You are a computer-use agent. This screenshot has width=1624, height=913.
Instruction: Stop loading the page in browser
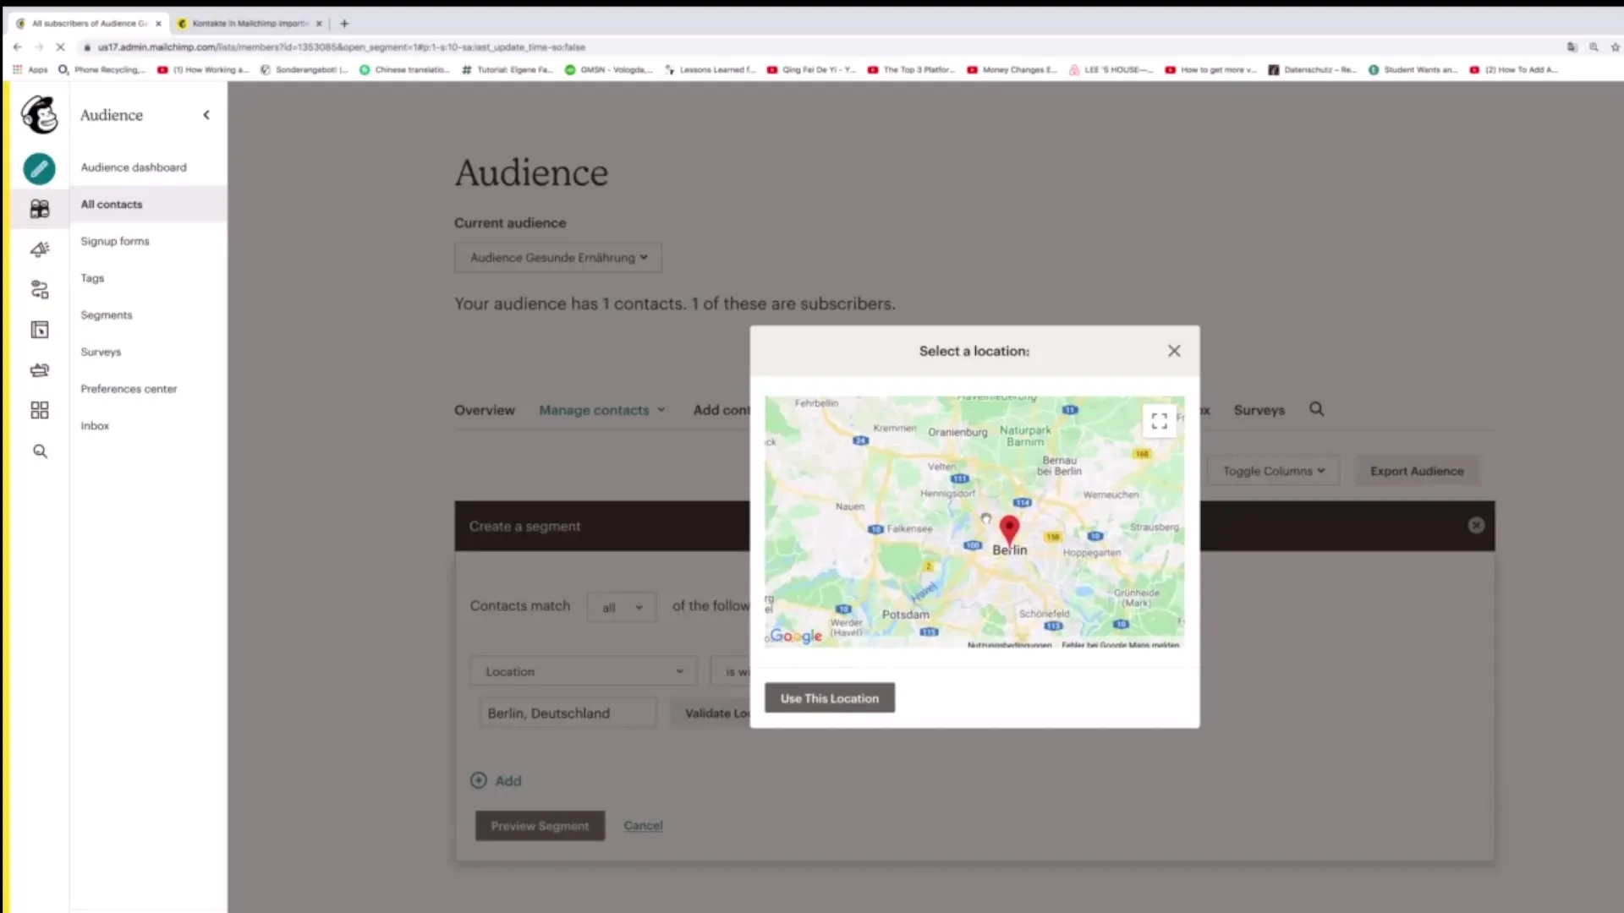(60, 47)
